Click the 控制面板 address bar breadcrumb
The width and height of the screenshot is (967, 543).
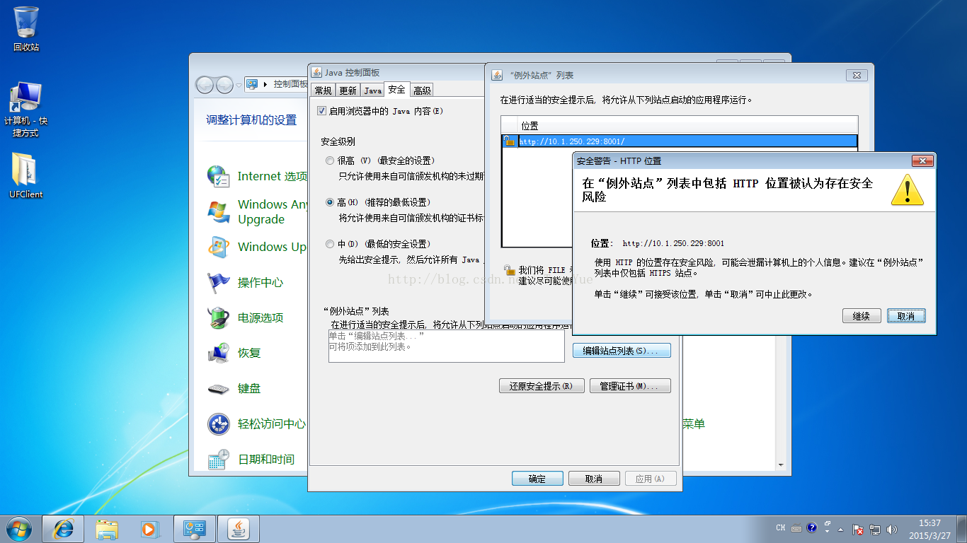290,84
